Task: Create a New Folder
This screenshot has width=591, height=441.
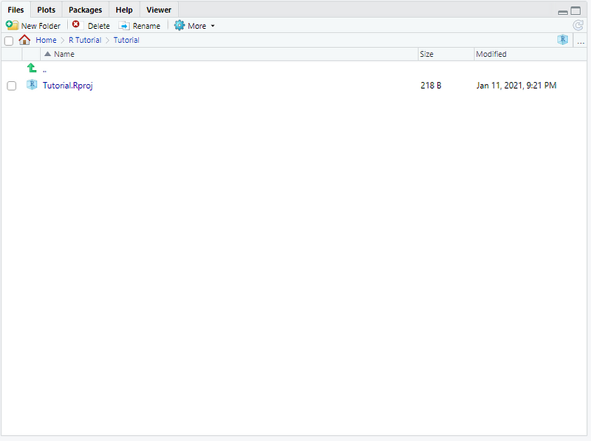Action: tap(33, 26)
